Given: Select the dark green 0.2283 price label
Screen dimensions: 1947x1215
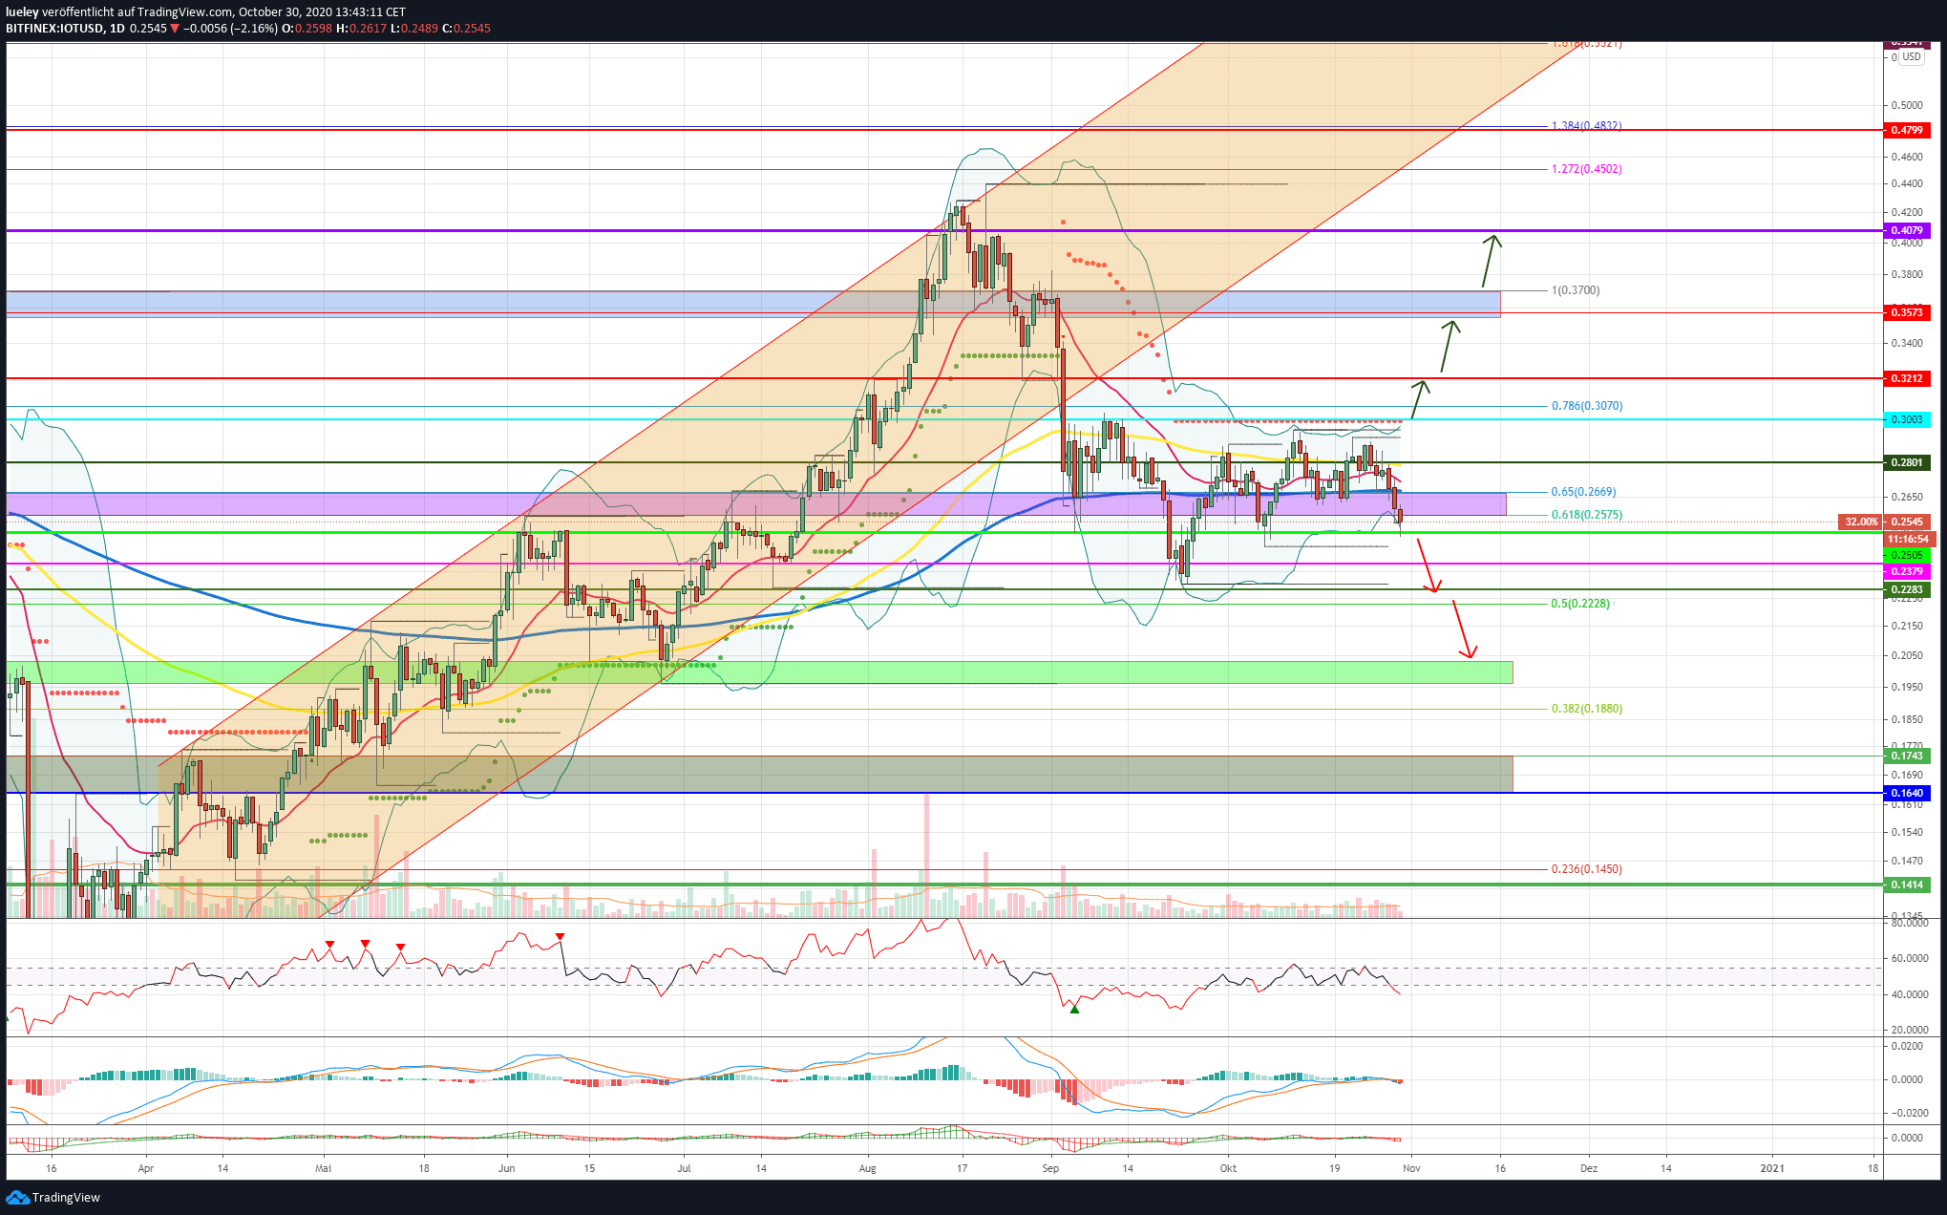Looking at the screenshot, I should coord(1907,589).
